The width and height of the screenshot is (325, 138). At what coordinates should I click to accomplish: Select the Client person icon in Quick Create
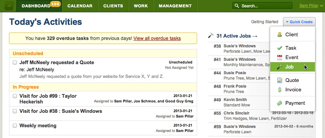tap(280, 35)
